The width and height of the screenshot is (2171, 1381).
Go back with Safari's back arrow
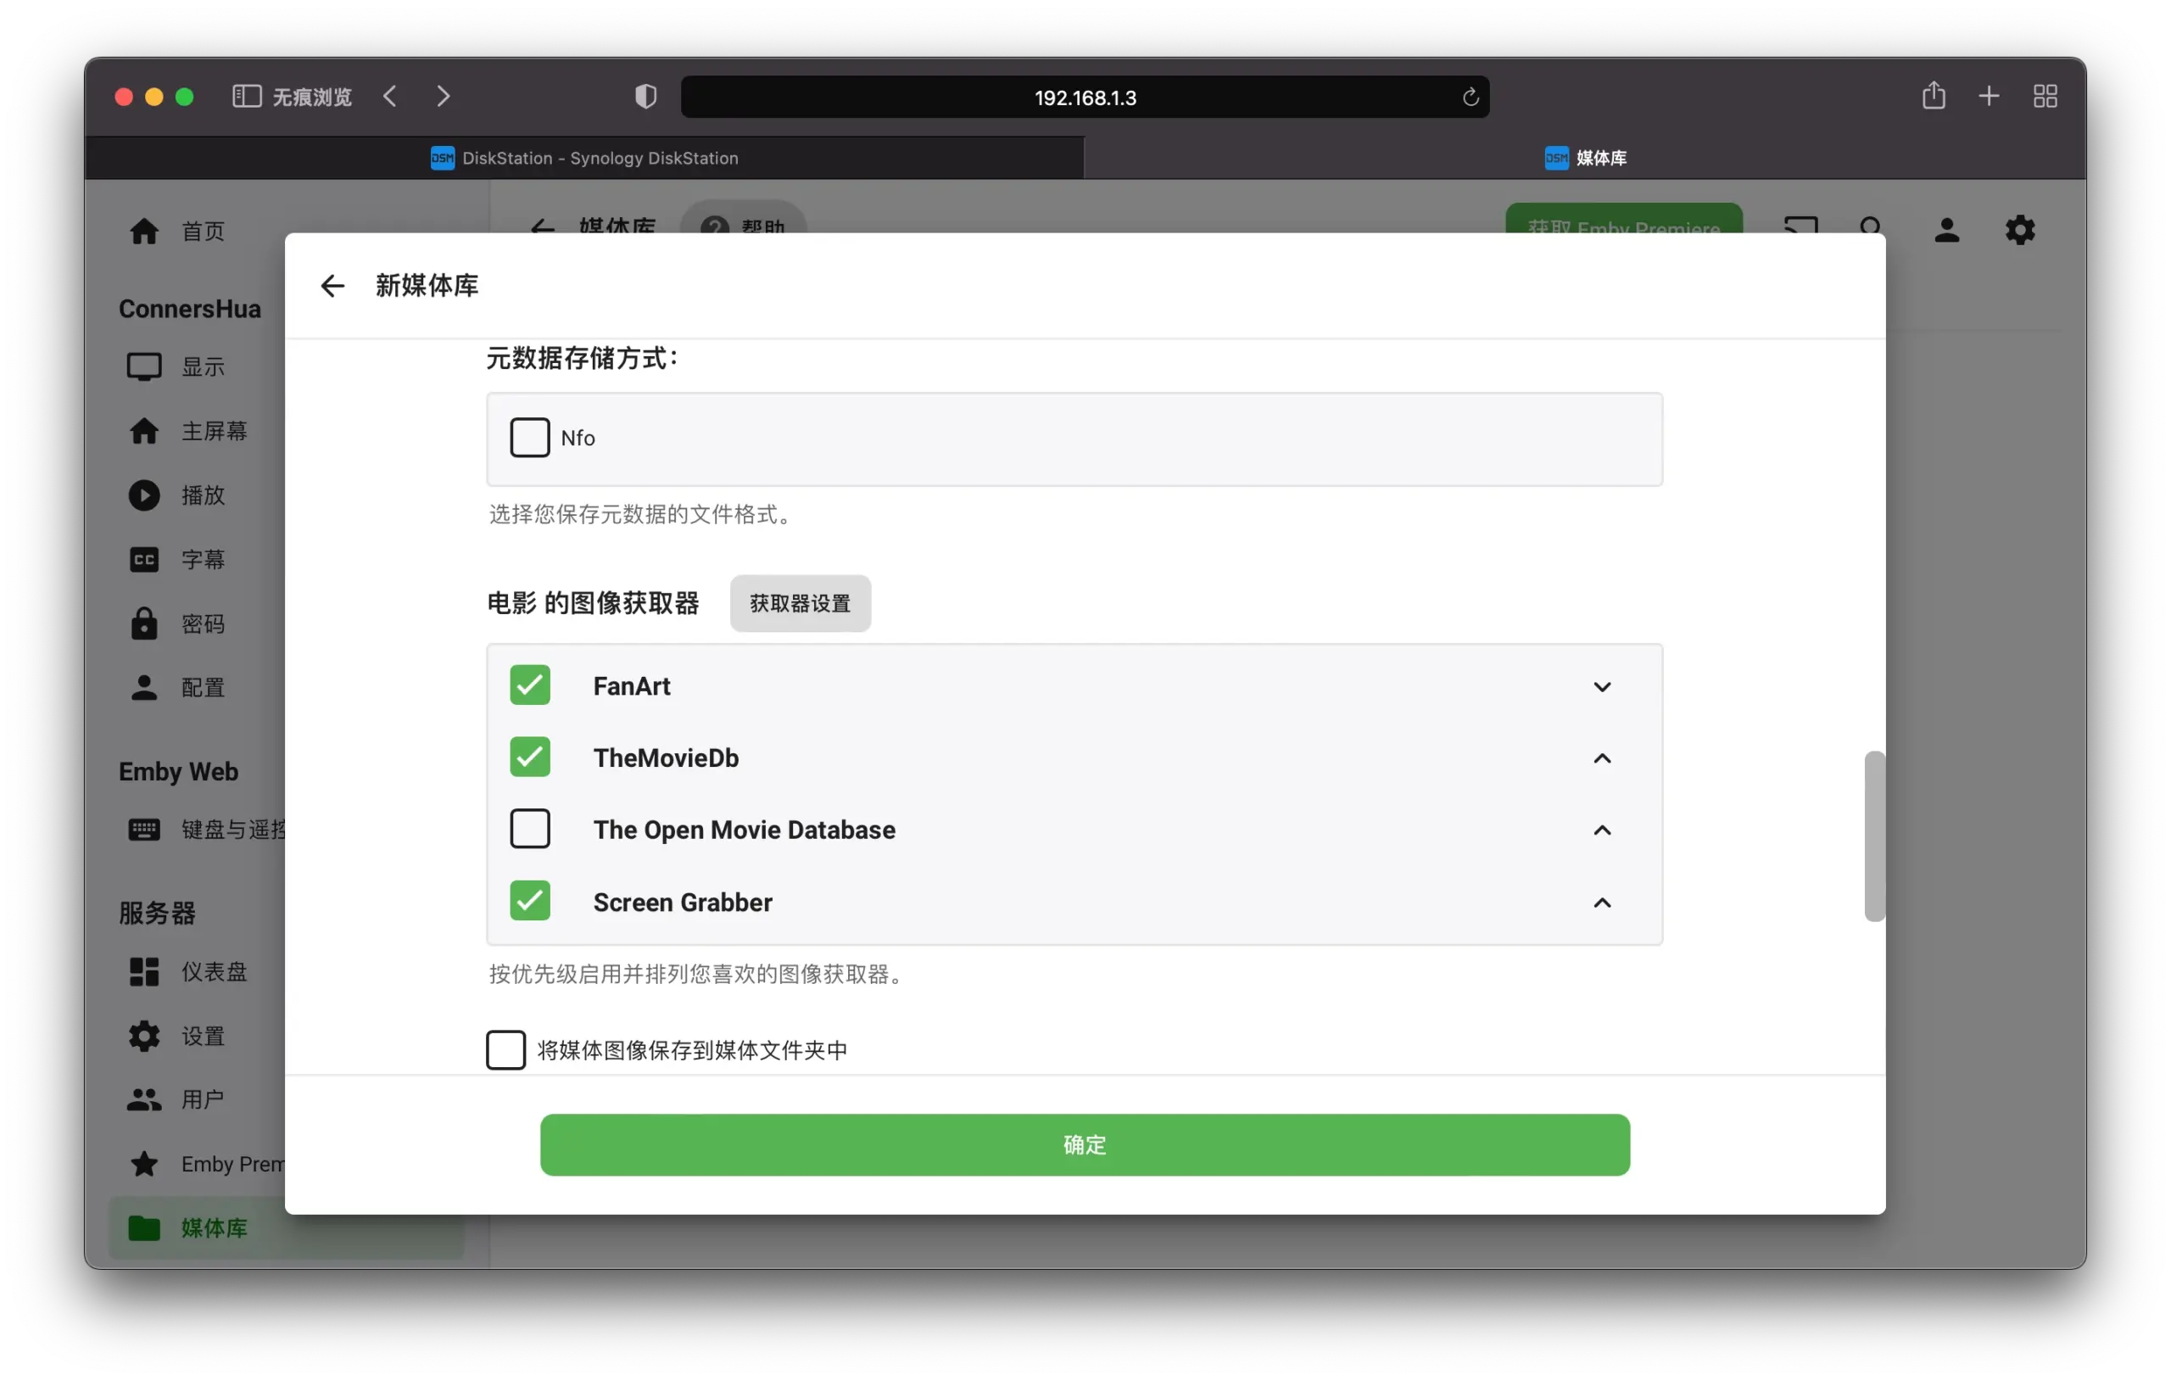click(x=389, y=97)
